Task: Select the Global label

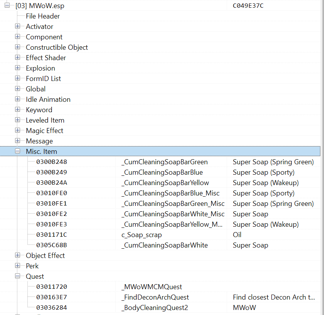Action: [x=35, y=89]
